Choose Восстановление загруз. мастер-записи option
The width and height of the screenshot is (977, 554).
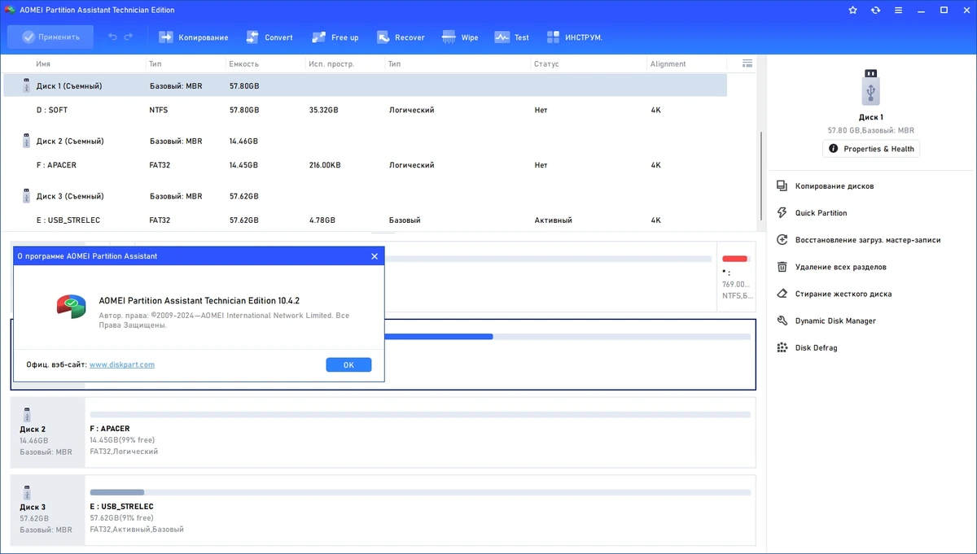[868, 240]
